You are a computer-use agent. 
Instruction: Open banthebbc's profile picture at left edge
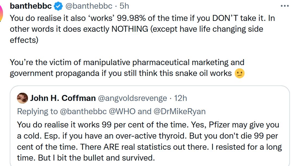point(2,14)
